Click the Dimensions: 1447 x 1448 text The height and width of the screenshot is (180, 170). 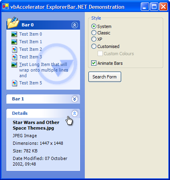point(38,143)
